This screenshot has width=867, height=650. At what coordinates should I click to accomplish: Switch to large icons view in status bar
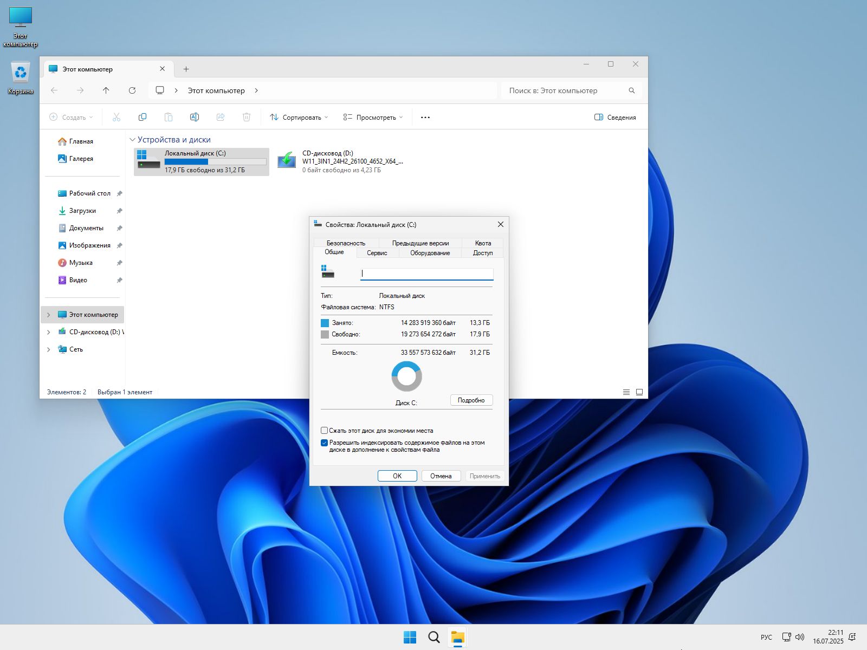(639, 392)
